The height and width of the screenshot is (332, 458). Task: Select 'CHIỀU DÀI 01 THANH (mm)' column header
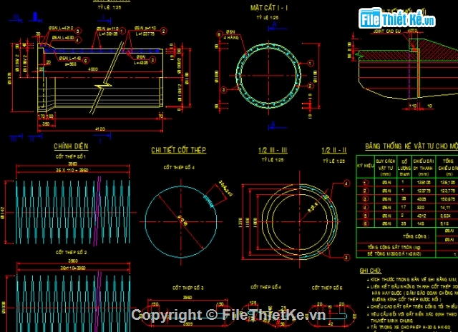point(424,168)
